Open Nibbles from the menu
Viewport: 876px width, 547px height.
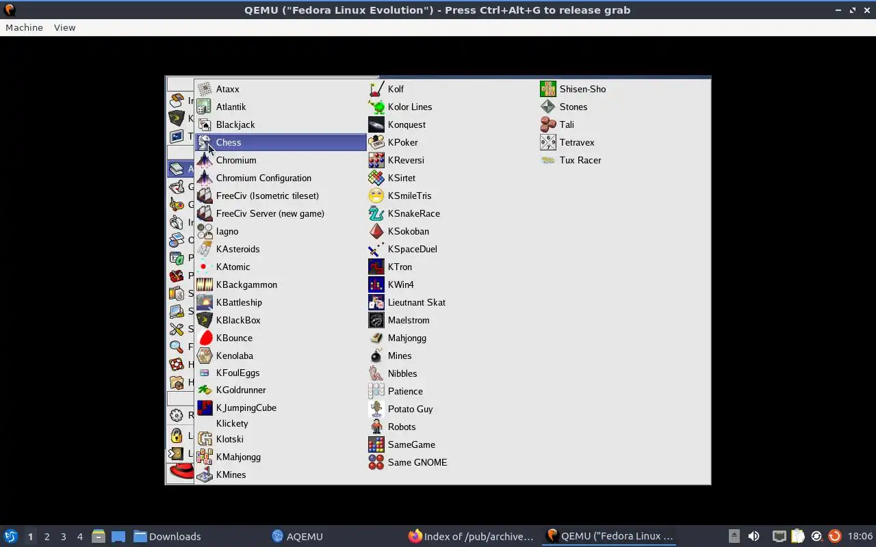(x=452, y=373)
